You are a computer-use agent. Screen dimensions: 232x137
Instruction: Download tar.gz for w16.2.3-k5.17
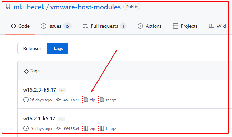tap(108, 100)
